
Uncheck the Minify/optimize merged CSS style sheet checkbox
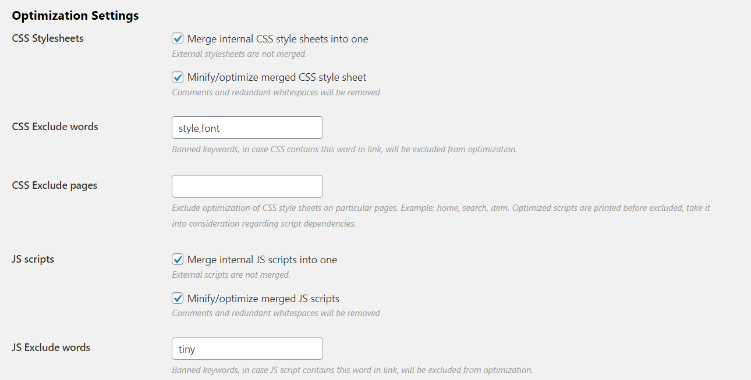point(178,77)
